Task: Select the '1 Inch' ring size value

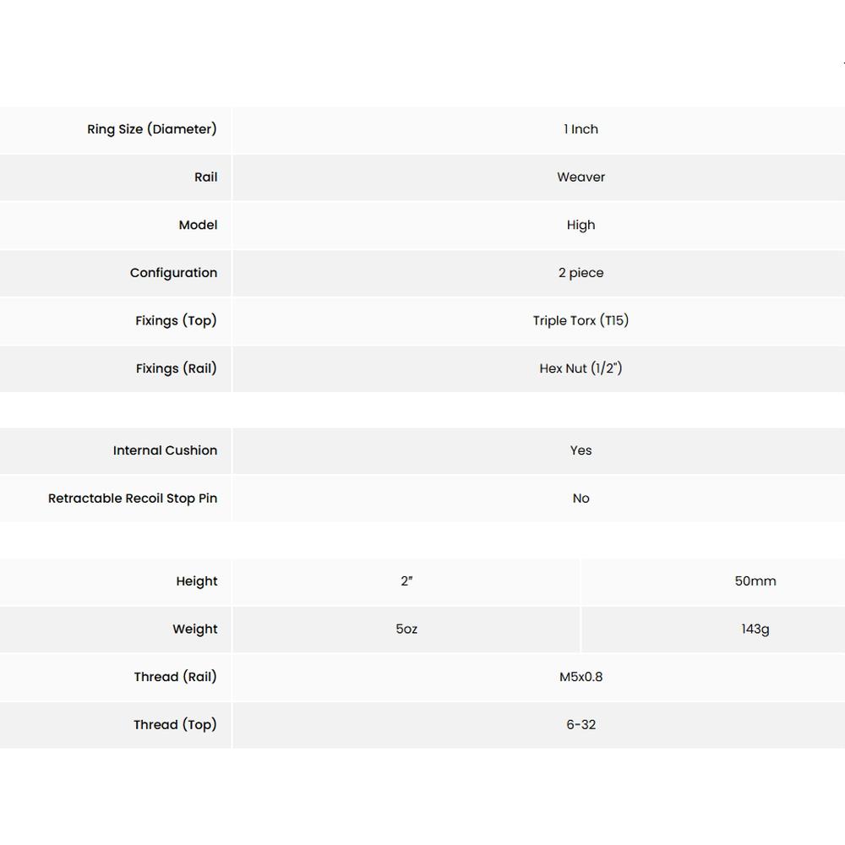Action: [581, 129]
